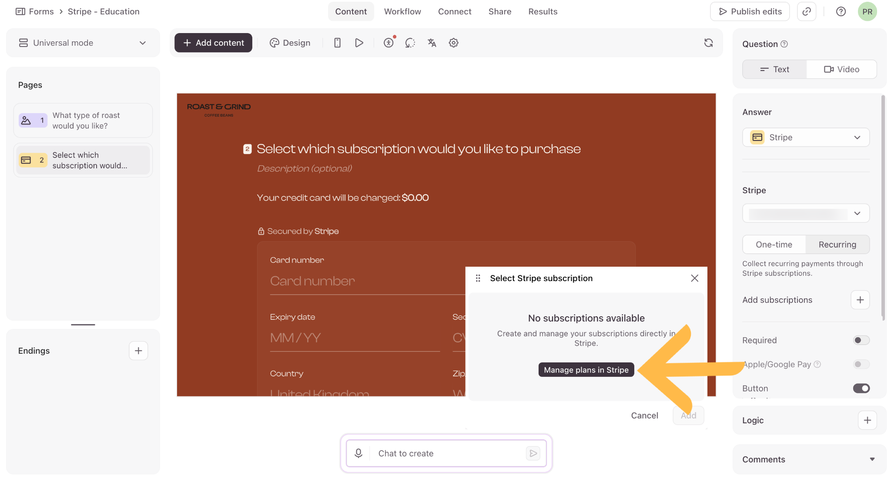Click the Add subscriptions plus button

tap(860, 300)
